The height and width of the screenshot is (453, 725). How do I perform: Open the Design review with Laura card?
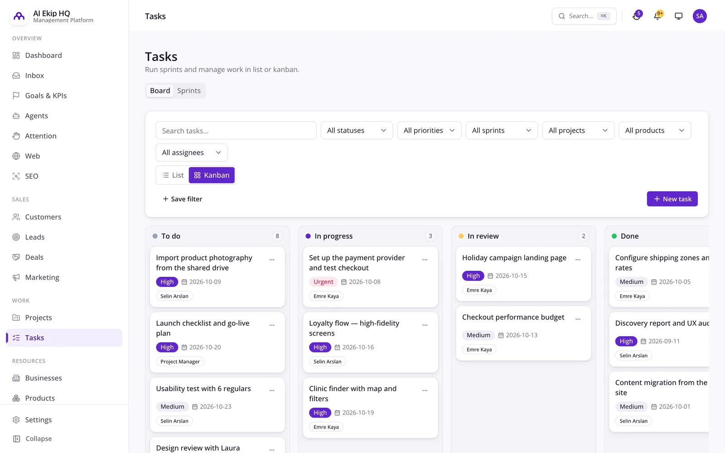[x=217, y=446]
